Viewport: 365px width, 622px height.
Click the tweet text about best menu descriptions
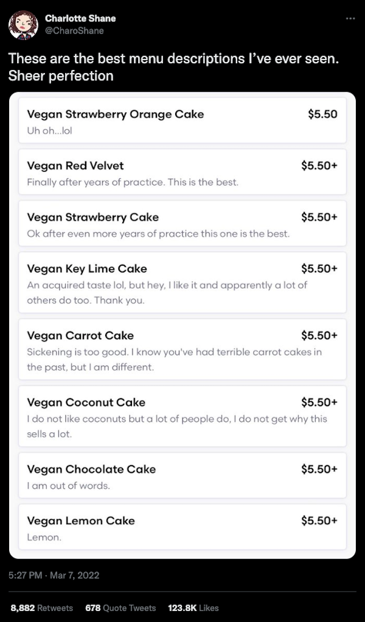173,67
